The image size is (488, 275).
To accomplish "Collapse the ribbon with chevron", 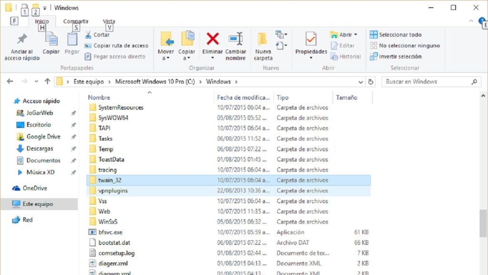I will point(471,21).
